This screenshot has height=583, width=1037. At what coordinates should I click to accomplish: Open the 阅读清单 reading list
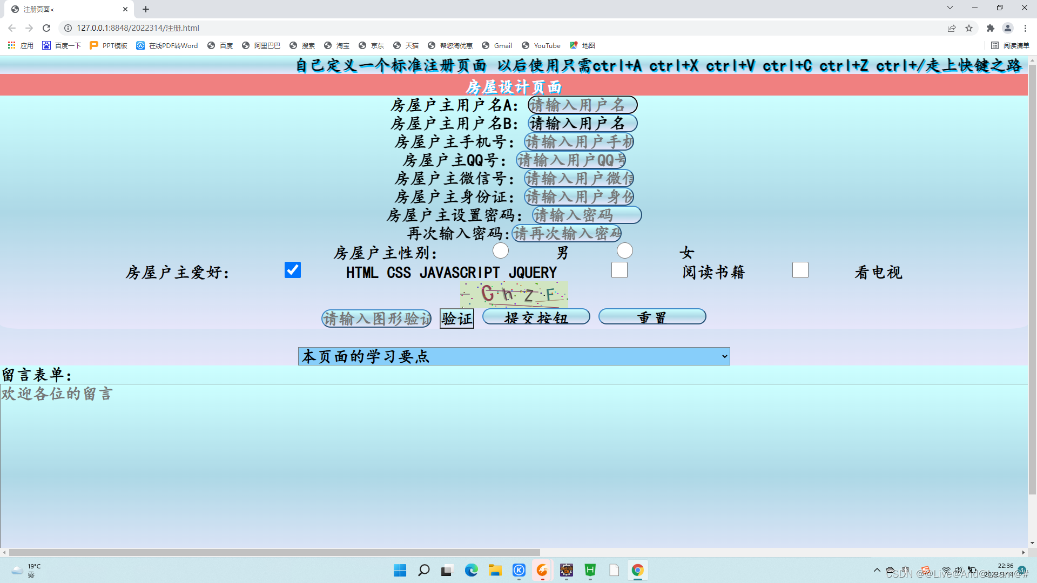pos(1012,45)
